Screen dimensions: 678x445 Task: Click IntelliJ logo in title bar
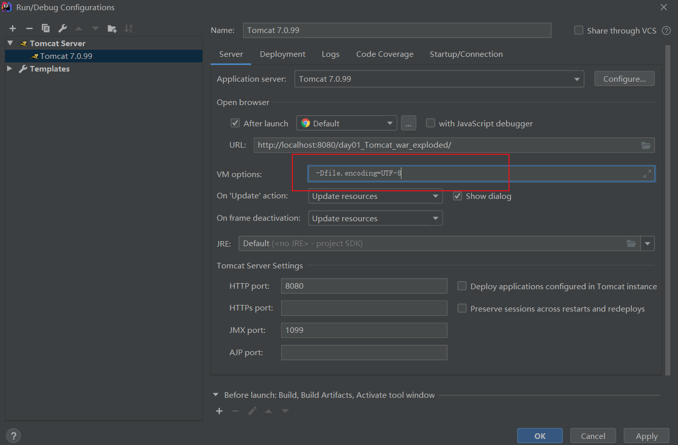pyautogui.click(x=7, y=7)
